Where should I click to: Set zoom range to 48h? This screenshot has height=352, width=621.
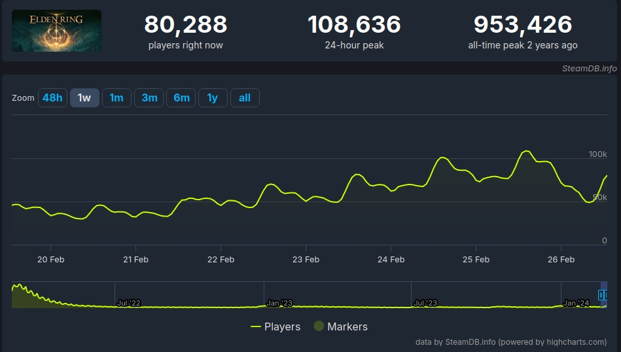pos(52,97)
